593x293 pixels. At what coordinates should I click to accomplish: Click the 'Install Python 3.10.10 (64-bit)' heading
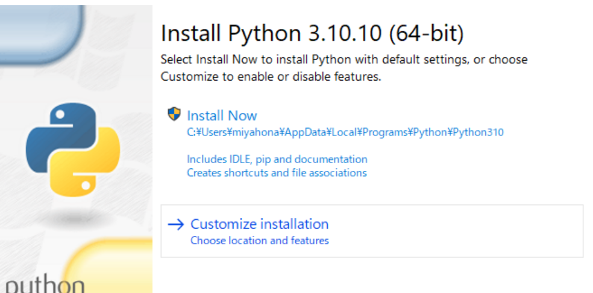point(312,33)
